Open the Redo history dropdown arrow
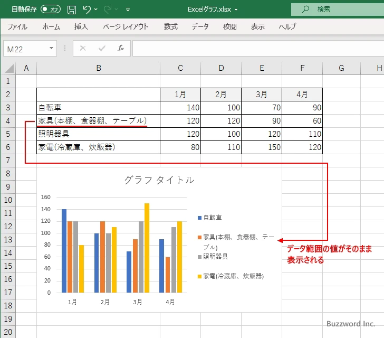The height and width of the screenshot is (338, 384). (x=117, y=10)
